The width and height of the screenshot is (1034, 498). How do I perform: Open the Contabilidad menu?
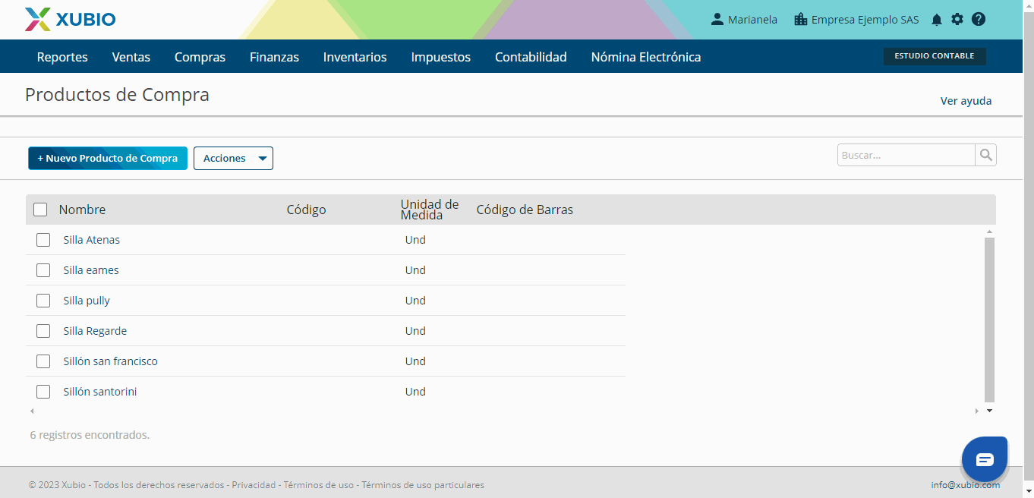coord(531,57)
